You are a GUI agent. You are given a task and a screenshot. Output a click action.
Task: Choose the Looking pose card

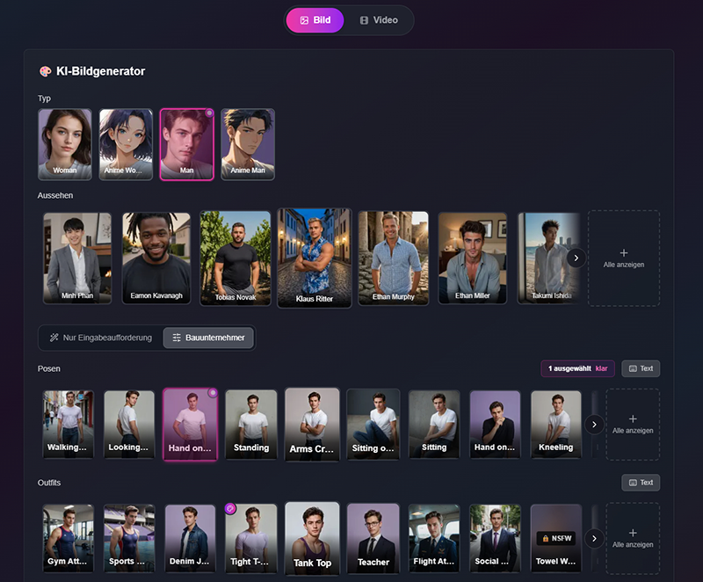129,424
